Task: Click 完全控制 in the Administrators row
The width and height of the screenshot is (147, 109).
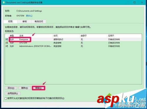Action: [57, 46]
